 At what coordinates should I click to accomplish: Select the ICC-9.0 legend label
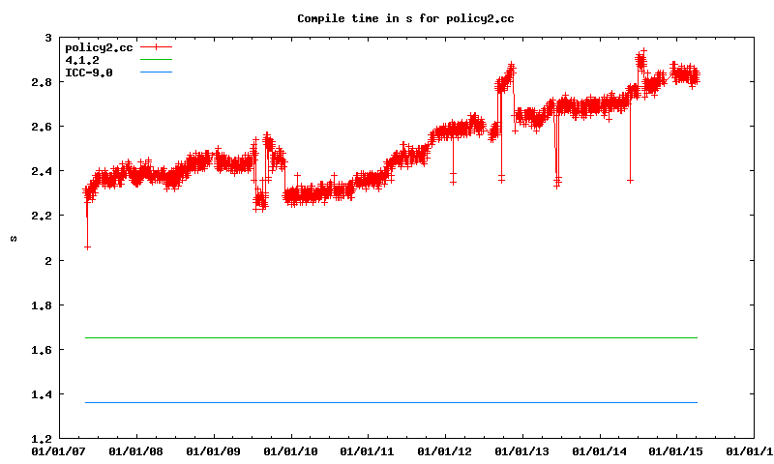(88, 72)
